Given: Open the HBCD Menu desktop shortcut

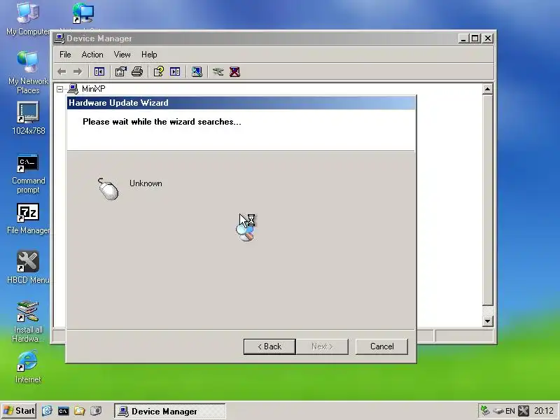Looking at the screenshot, I should tap(28, 267).
